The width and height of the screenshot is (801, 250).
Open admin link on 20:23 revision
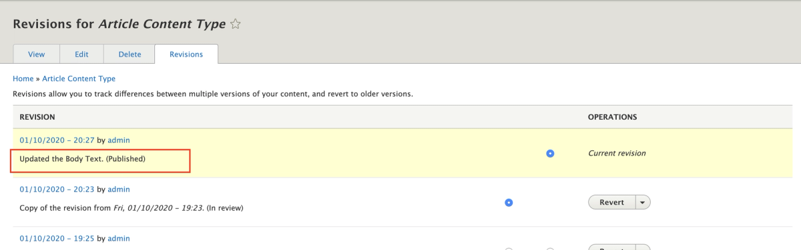click(x=119, y=189)
